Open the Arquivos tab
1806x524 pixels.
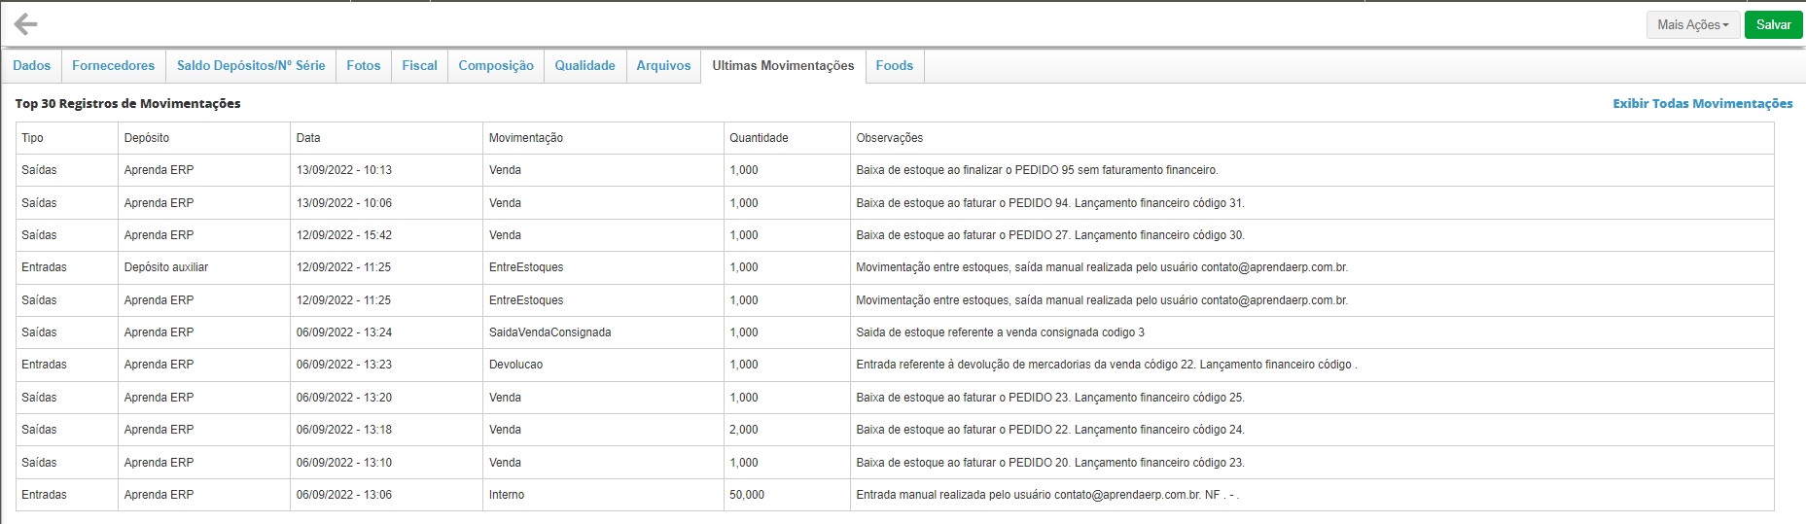663,66
